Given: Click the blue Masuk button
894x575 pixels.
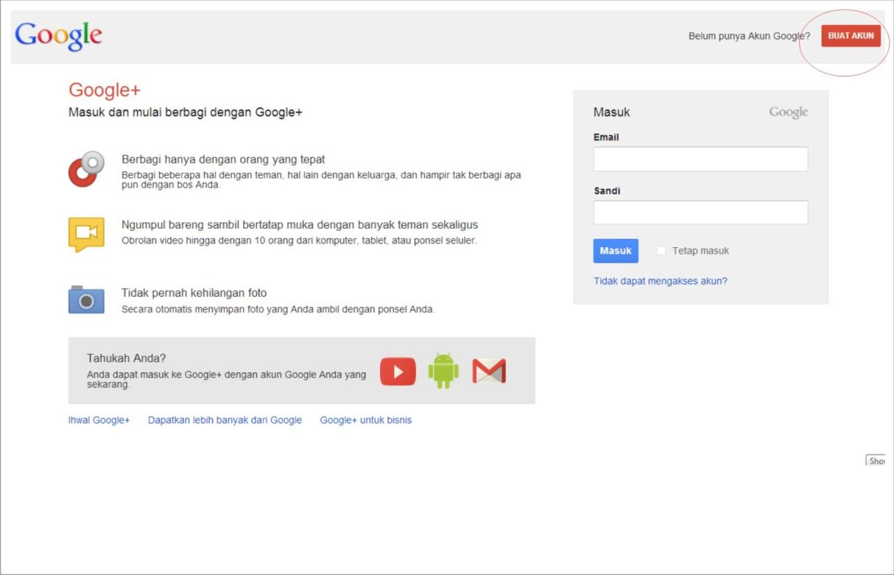Looking at the screenshot, I should point(615,251).
